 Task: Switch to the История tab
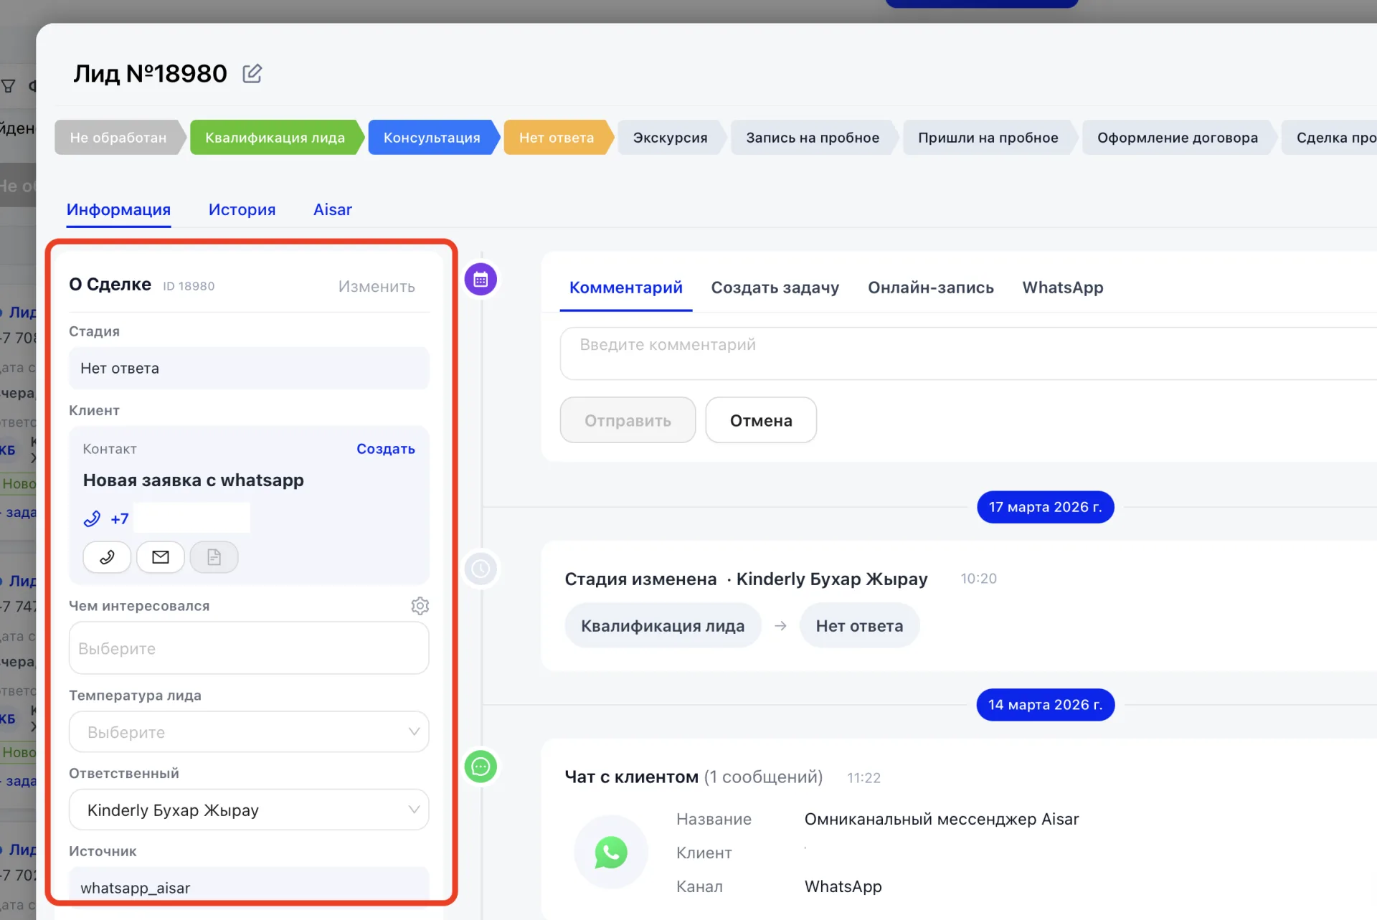242,209
